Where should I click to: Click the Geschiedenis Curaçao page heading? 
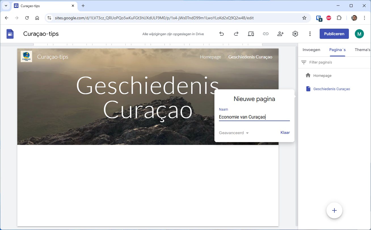[x=147, y=97]
